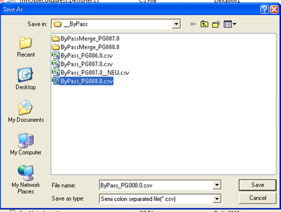Expand the Save in folder dropdown
This screenshot has height=212, width=281.
176,24
